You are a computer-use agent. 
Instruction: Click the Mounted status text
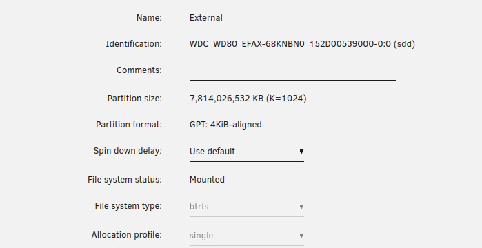point(207,180)
